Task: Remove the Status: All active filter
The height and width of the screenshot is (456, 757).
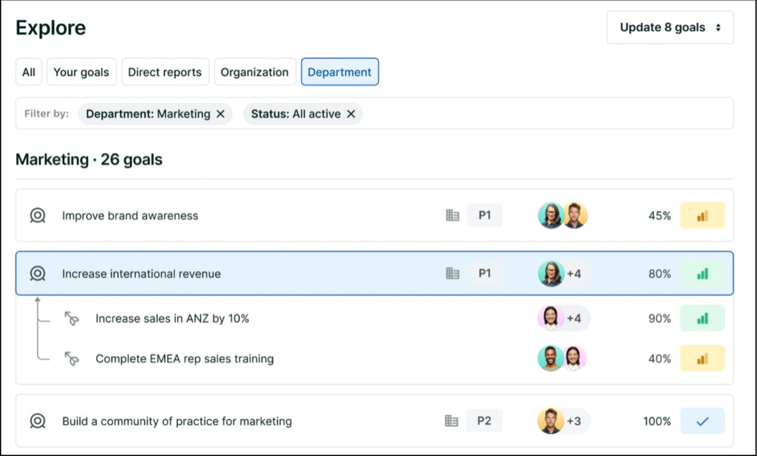Action: pyautogui.click(x=351, y=114)
